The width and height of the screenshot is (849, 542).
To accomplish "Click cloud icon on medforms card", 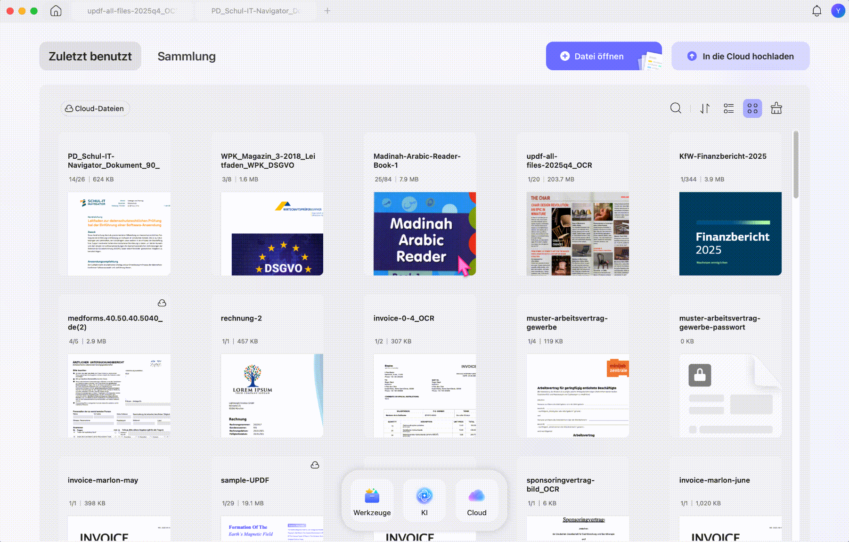I will [162, 303].
